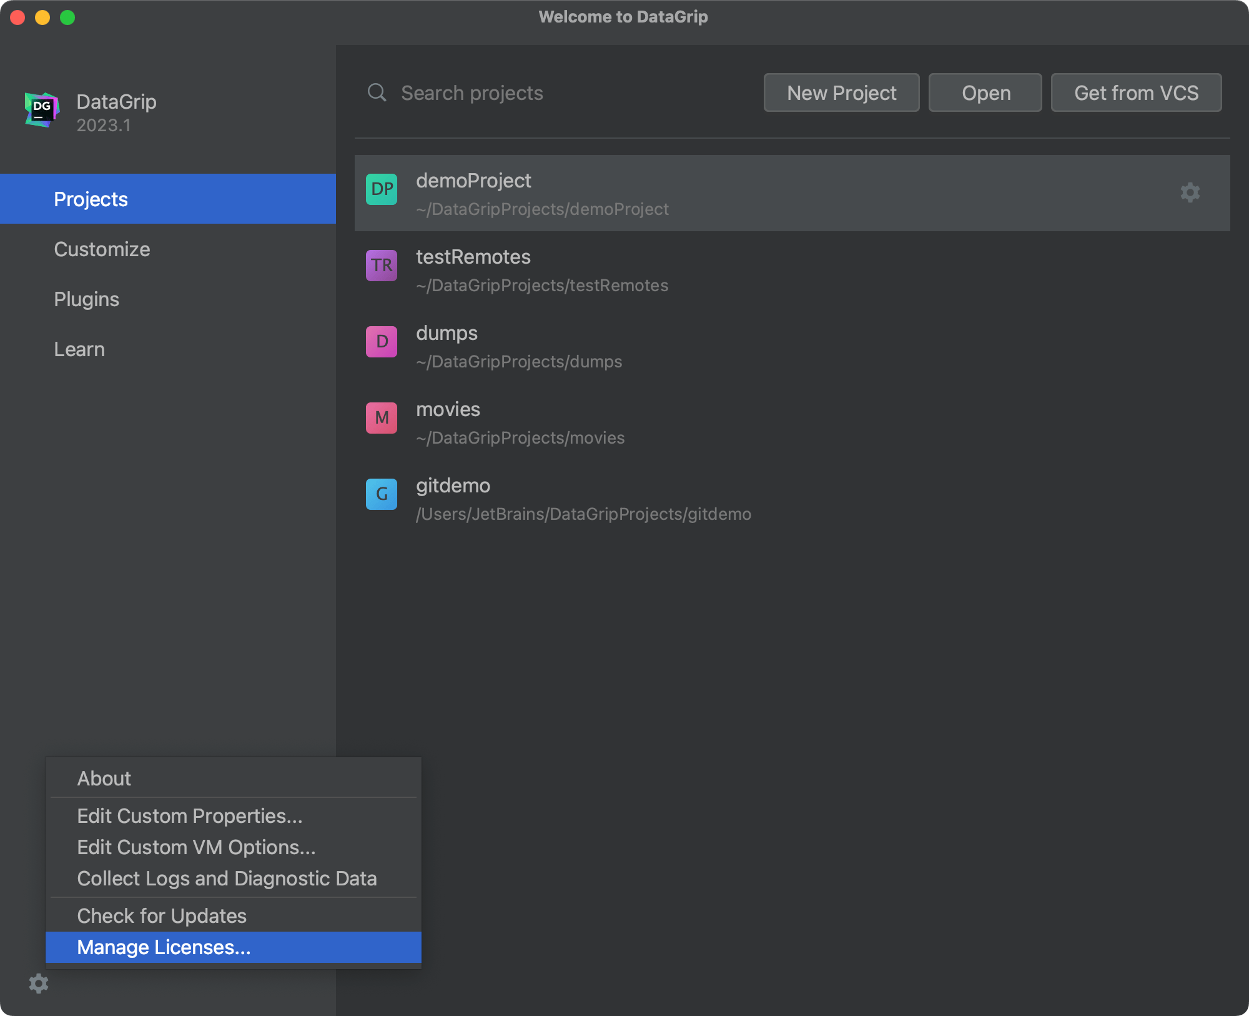
Task: Create a New Project
Action: (x=841, y=92)
